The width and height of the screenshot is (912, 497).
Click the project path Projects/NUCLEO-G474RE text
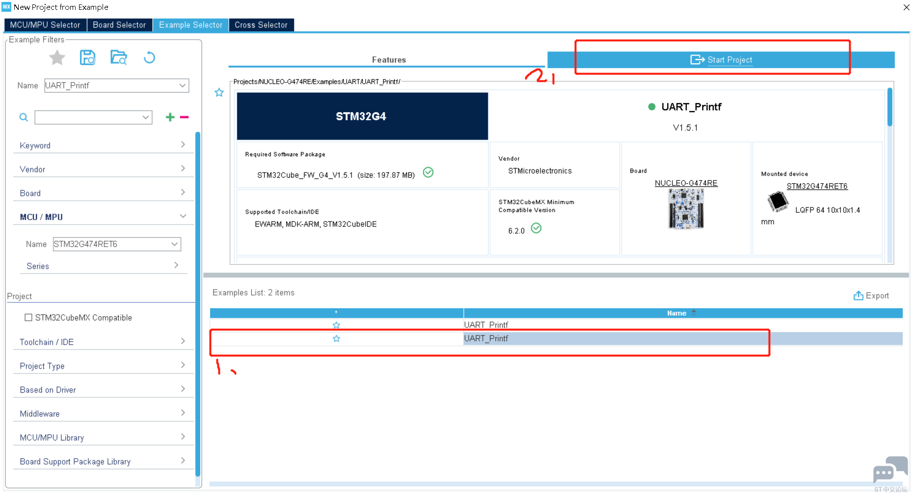point(317,82)
